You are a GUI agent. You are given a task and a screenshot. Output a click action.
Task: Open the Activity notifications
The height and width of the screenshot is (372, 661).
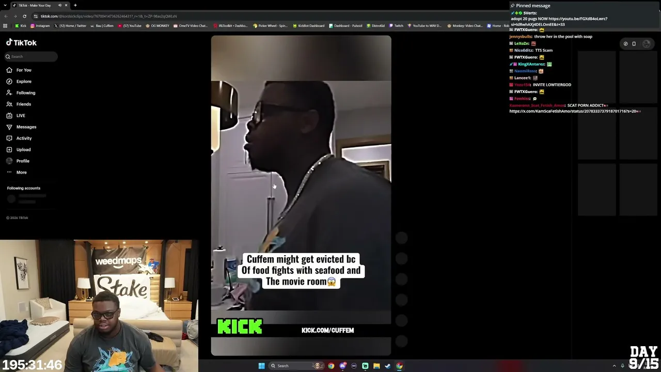click(19, 138)
